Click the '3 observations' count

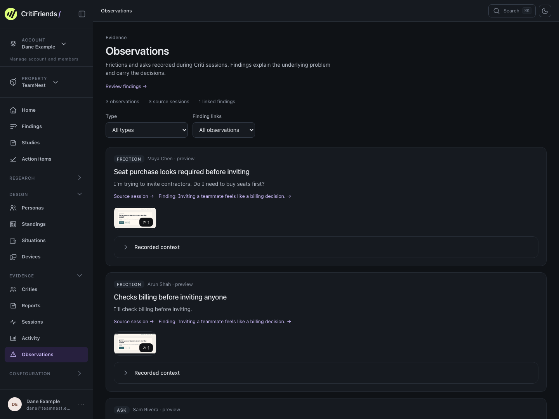(x=122, y=102)
